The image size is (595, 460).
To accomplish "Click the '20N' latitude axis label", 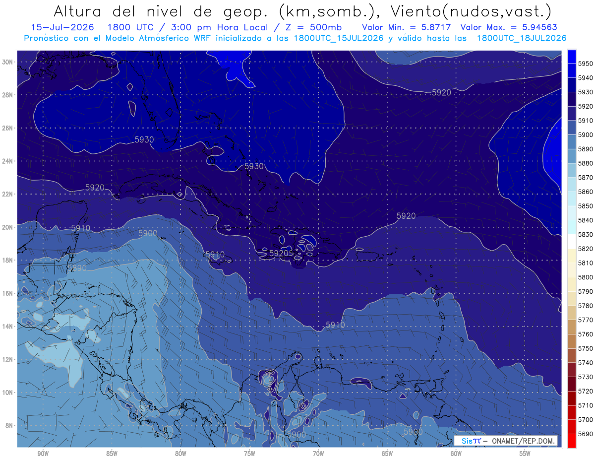I will coord(7,227).
